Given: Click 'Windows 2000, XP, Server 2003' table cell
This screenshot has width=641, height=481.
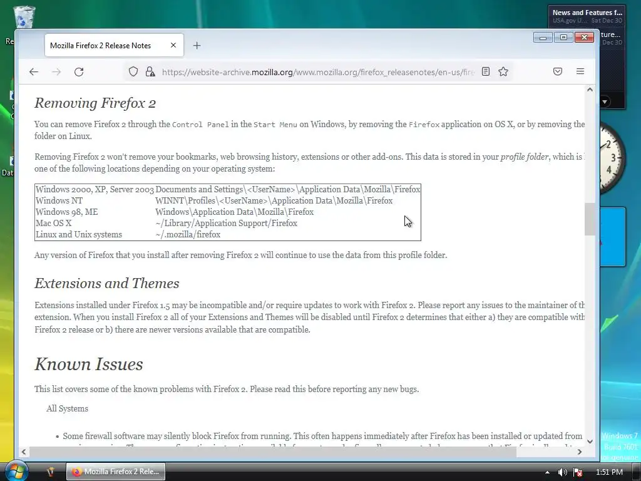Looking at the screenshot, I should (x=95, y=189).
